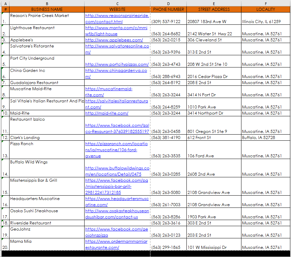Click the PHONE NUMBER header cell

[168, 9]
